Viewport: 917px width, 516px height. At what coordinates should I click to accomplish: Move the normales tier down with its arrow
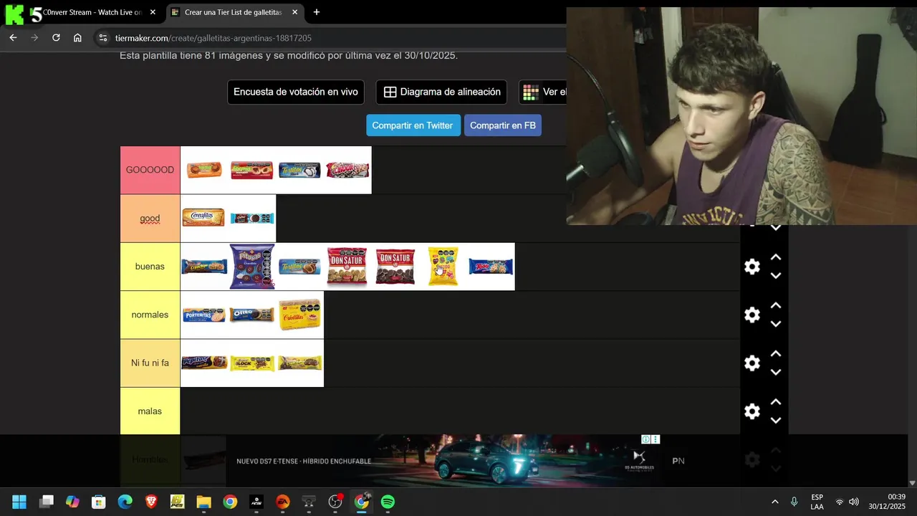coord(775,324)
